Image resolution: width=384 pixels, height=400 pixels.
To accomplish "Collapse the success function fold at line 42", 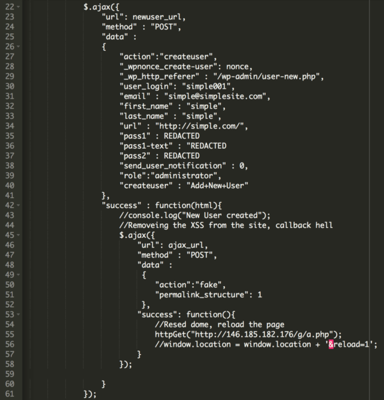I will 18,205.
